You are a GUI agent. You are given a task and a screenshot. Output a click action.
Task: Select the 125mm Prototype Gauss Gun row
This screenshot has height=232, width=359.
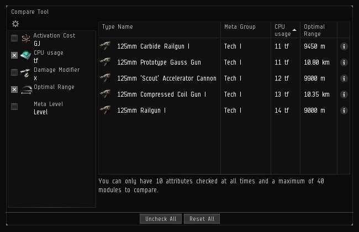click(x=224, y=62)
